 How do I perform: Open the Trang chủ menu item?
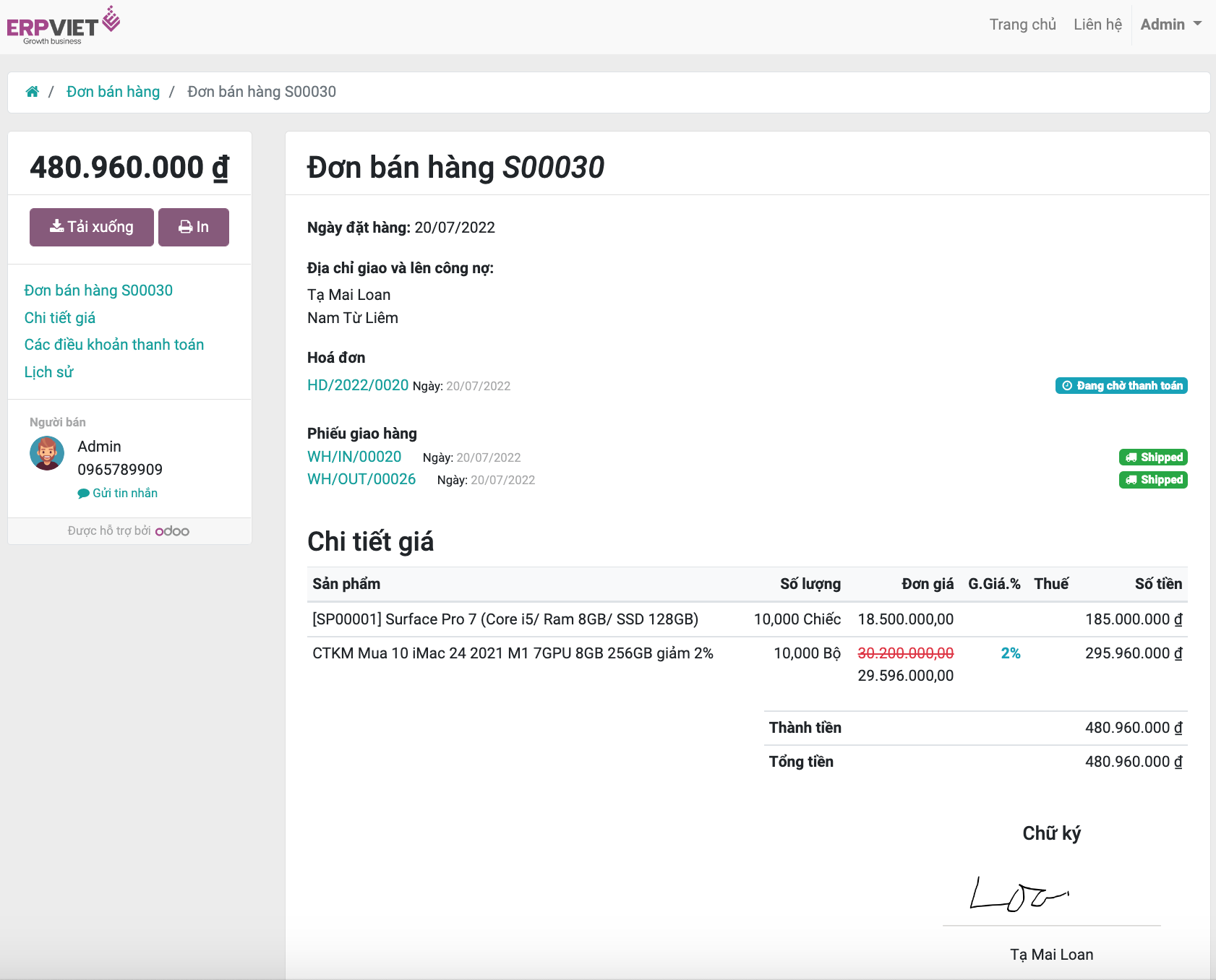(1022, 25)
